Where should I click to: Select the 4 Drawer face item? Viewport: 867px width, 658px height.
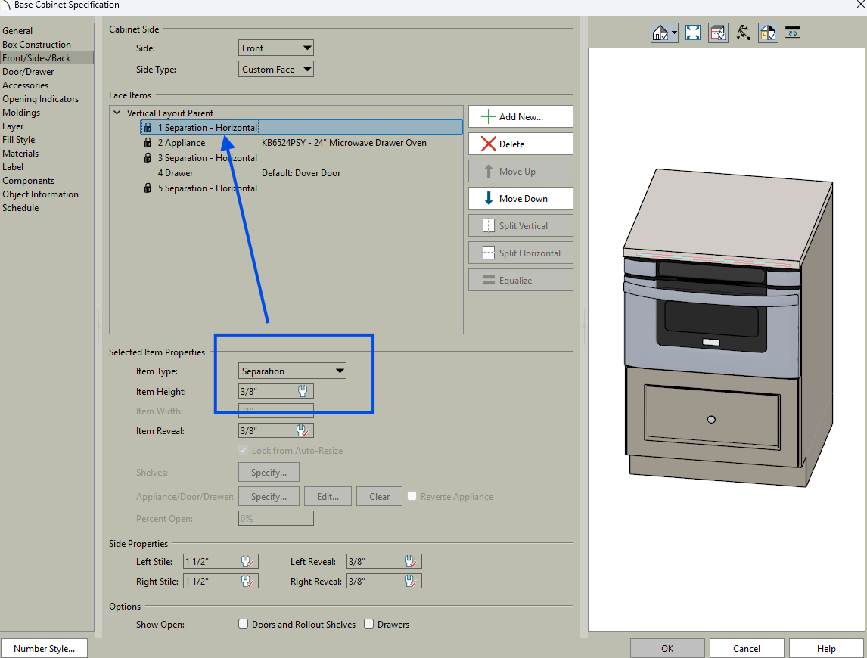175,173
